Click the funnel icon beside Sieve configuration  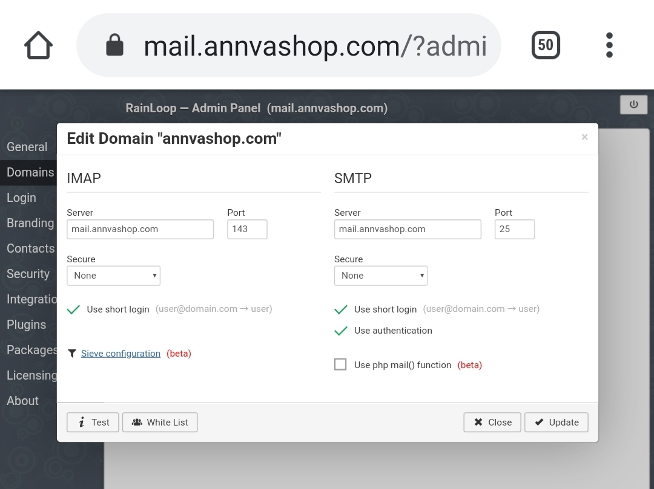click(x=72, y=353)
